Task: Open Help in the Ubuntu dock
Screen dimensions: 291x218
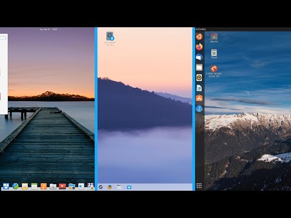Action: [x=199, y=108]
